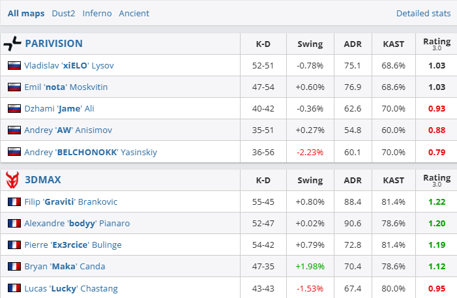This screenshot has height=298, width=457.
Task: Click the French flag beside Maka
Action: coord(14,267)
